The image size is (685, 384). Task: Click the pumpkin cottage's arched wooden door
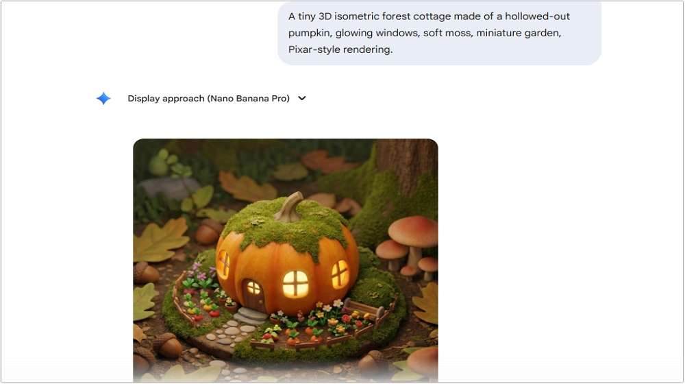click(255, 294)
